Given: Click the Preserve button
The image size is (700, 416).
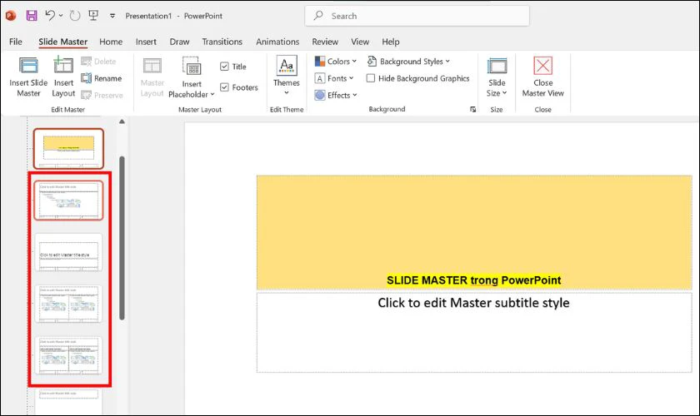Looking at the screenshot, I should (x=102, y=96).
